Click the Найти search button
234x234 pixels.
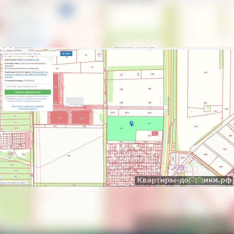(x=66, y=54)
